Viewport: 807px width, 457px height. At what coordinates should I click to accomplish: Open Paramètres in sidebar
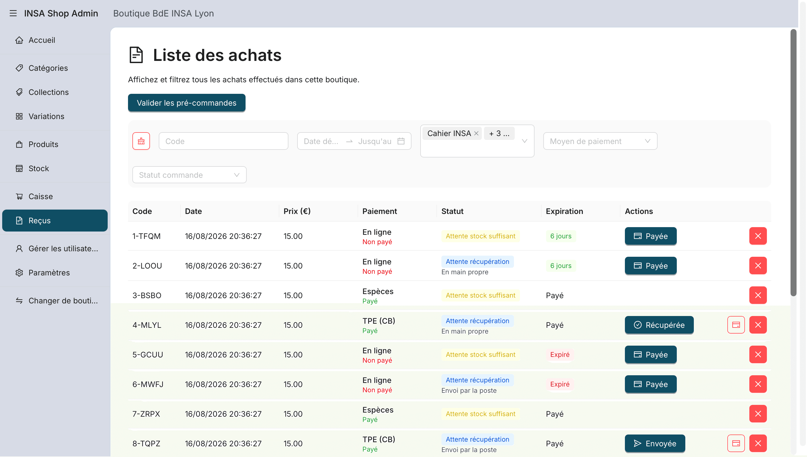(x=55, y=273)
